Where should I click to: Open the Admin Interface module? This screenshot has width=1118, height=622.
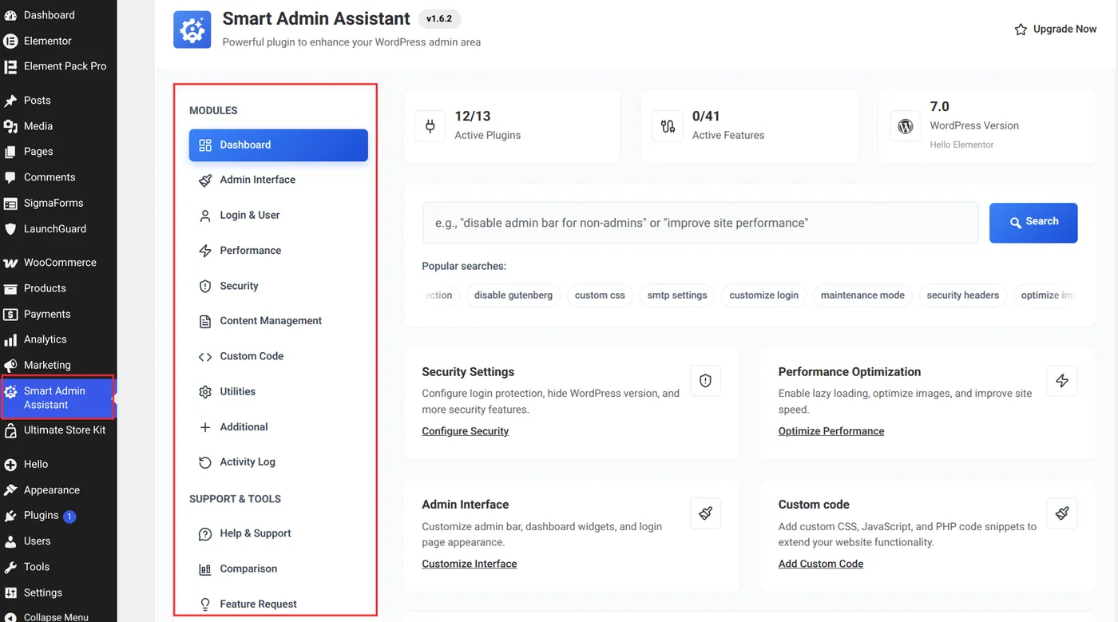pyautogui.click(x=278, y=180)
